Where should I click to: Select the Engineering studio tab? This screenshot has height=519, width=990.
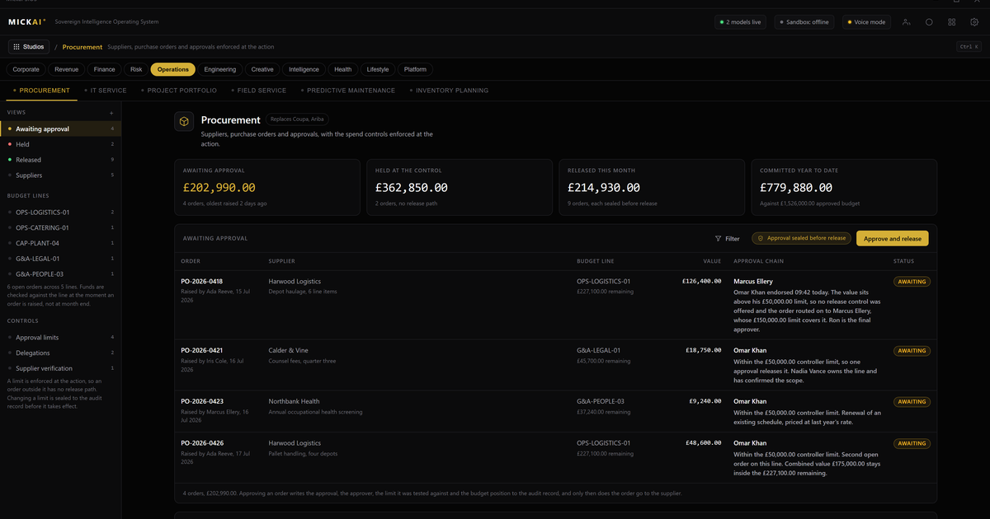[x=220, y=69]
